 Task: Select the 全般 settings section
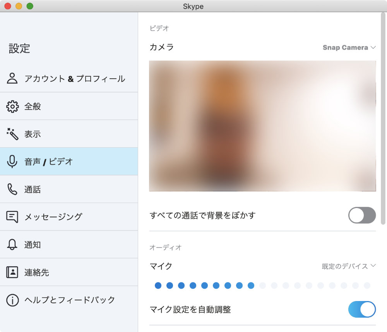tap(69, 106)
